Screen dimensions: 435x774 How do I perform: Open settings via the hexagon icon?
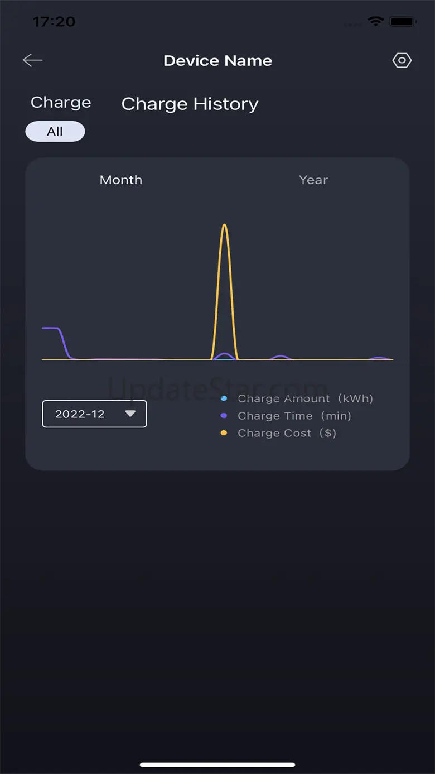coord(402,60)
